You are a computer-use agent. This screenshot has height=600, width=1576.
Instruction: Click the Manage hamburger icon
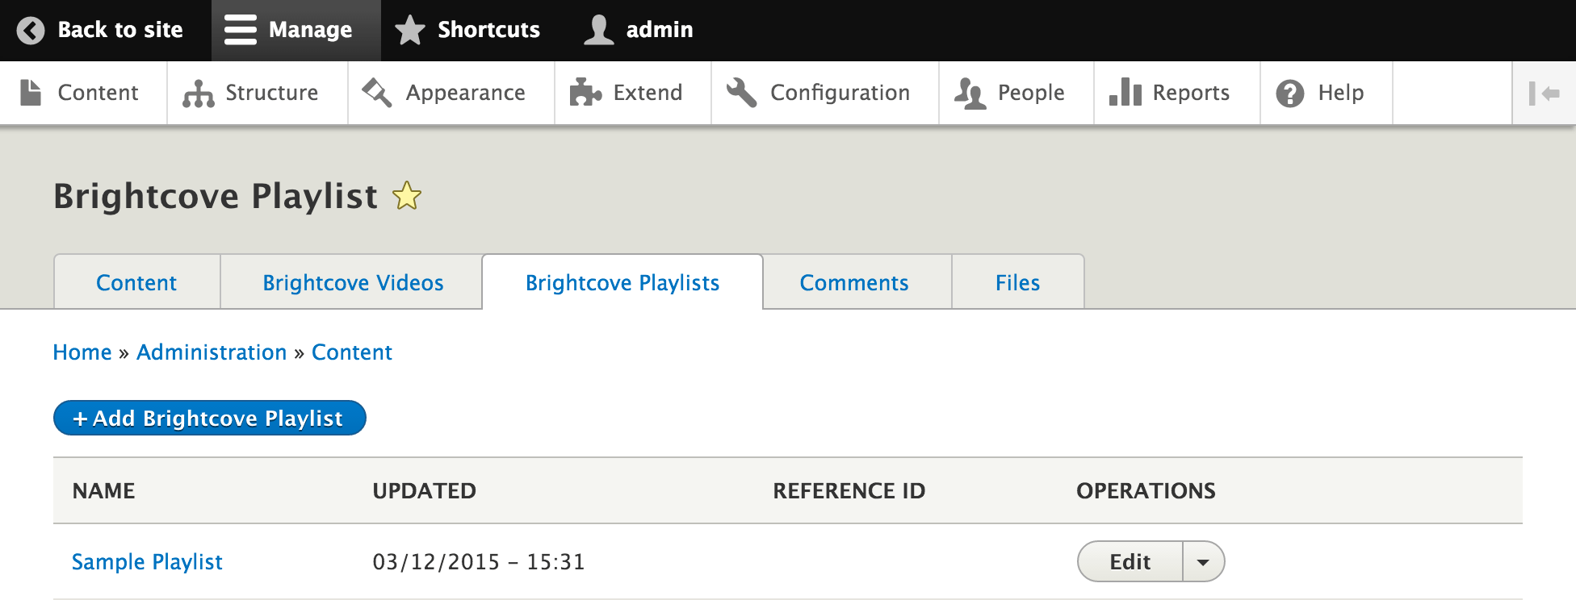(x=241, y=30)
